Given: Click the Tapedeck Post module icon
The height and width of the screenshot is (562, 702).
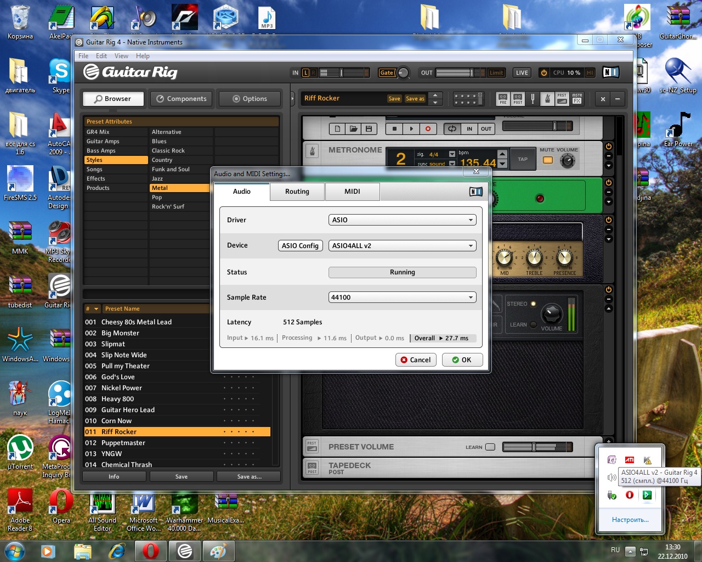Looking at the screenshot, I should click(x=312, y=468).
